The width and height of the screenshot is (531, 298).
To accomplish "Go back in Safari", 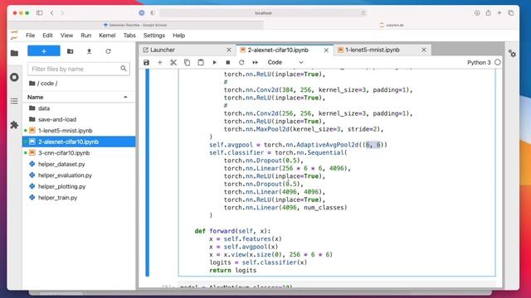I will point(51,13).
